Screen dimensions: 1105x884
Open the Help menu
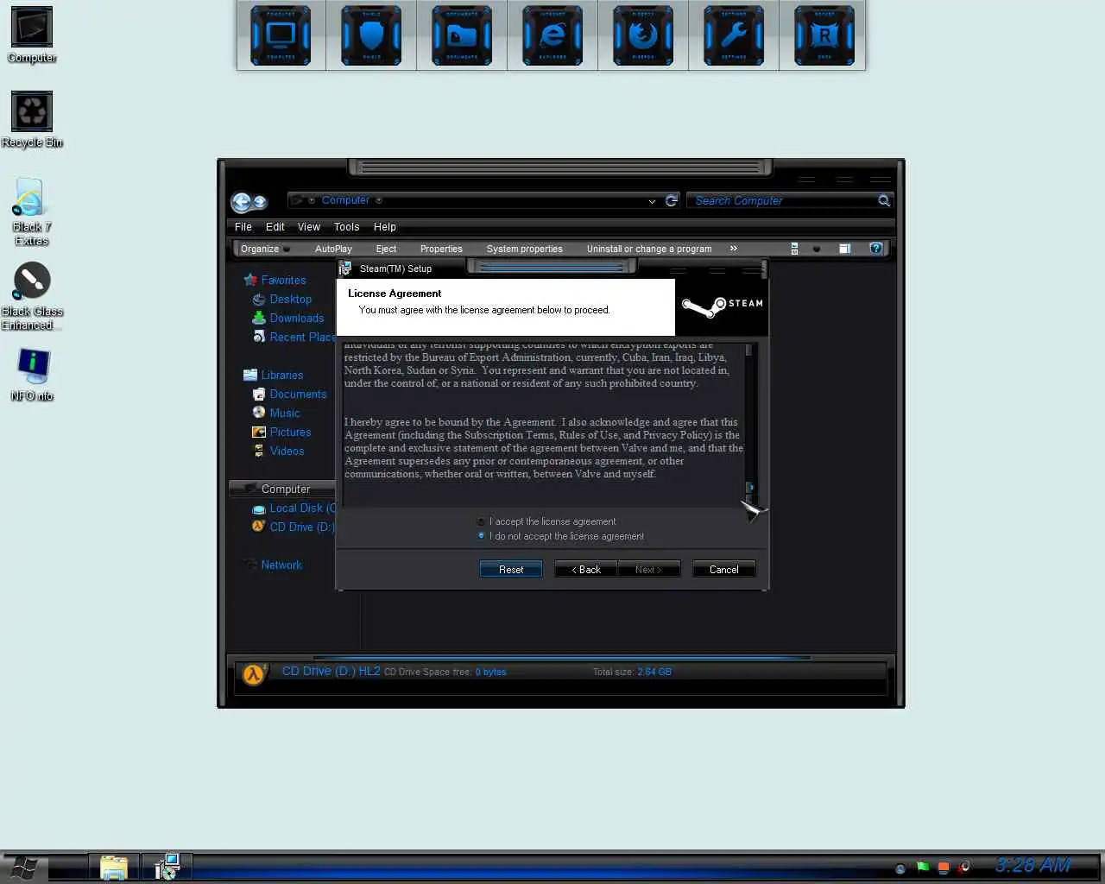tap(385, 227)
